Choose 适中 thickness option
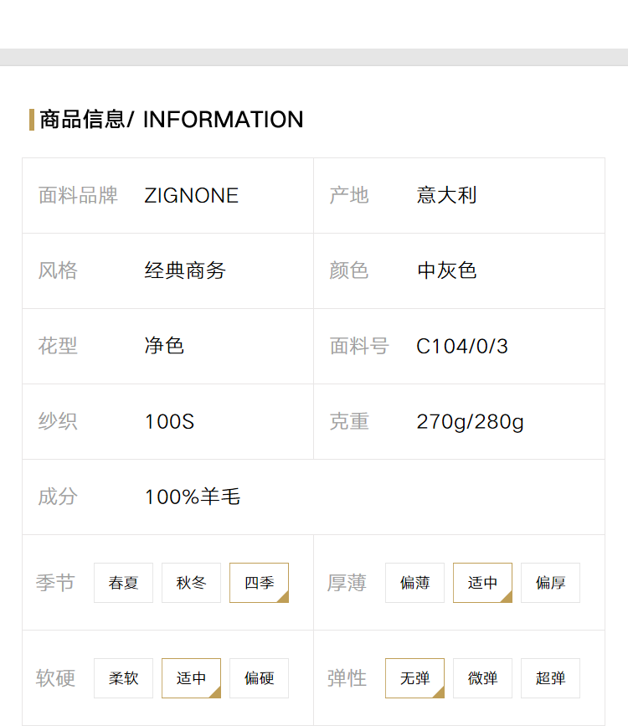Viewport: 628px width, 726px height. 482,583
